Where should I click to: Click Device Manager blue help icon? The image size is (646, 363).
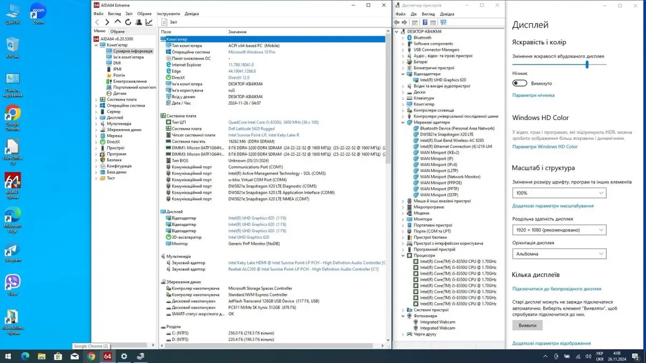[425, 23]
